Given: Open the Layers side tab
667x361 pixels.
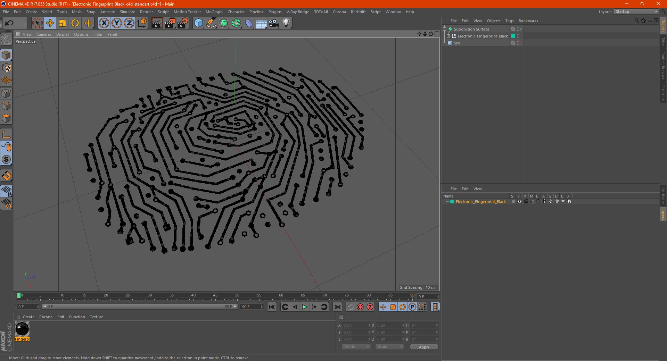Looking at the screenshot, I should 663,214.
